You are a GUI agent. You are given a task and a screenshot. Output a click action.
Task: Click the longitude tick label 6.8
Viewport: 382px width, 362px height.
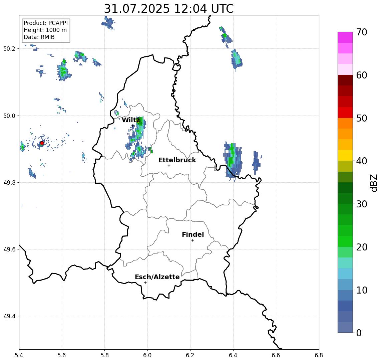(x=319, y=355)
